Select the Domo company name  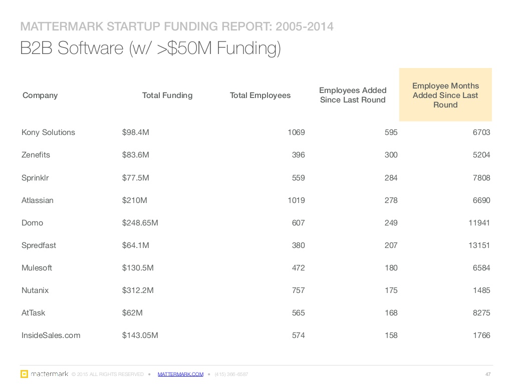tap(32, 222)
